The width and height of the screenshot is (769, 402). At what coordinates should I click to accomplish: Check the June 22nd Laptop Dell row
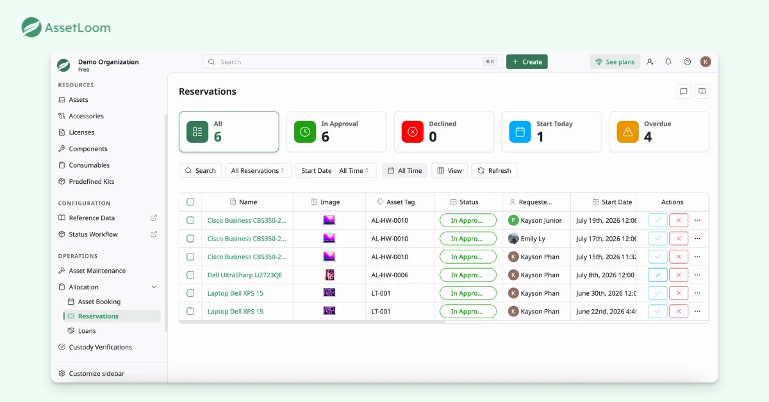tap(190, 311)
